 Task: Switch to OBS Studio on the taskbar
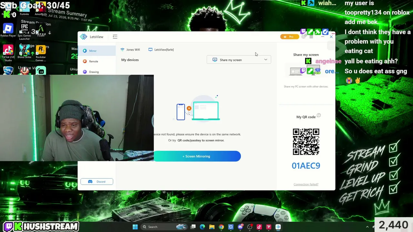click(249, 227)
